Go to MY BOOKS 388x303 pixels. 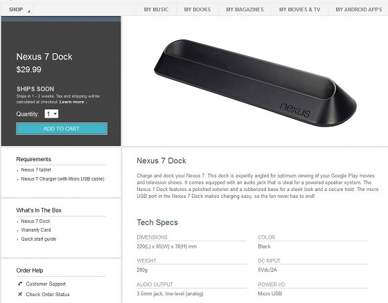(x=197, y=10)
